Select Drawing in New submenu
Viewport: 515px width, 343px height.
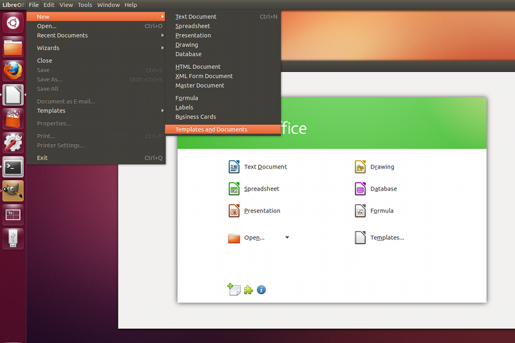point(223,44)
